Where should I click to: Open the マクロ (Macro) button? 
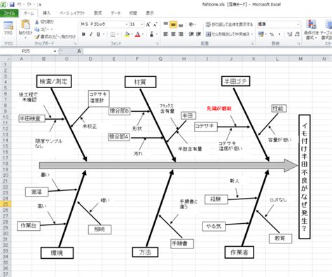pyautogui.click(x=8, y=29)
